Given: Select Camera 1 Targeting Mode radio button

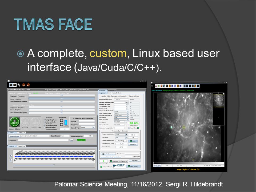Looking at the screenshot, I should point(44,120).
